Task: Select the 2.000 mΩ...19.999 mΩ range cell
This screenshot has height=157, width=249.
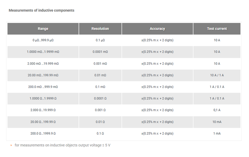Action: click(43, 64)
